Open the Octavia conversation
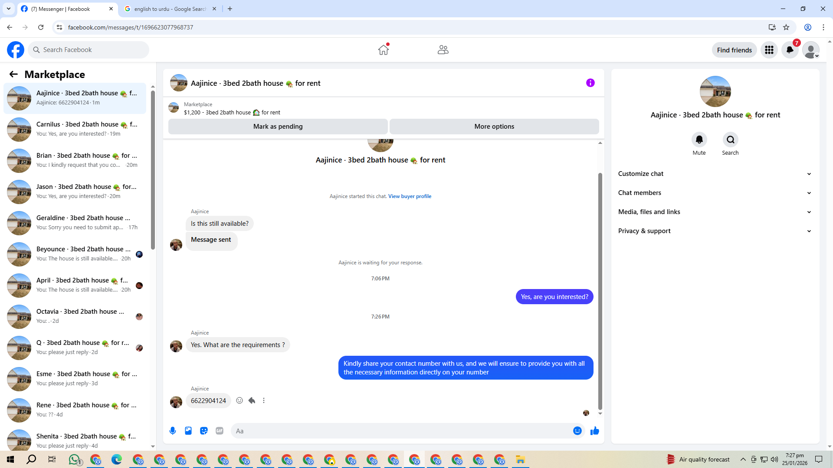 (x=75, y=316)
